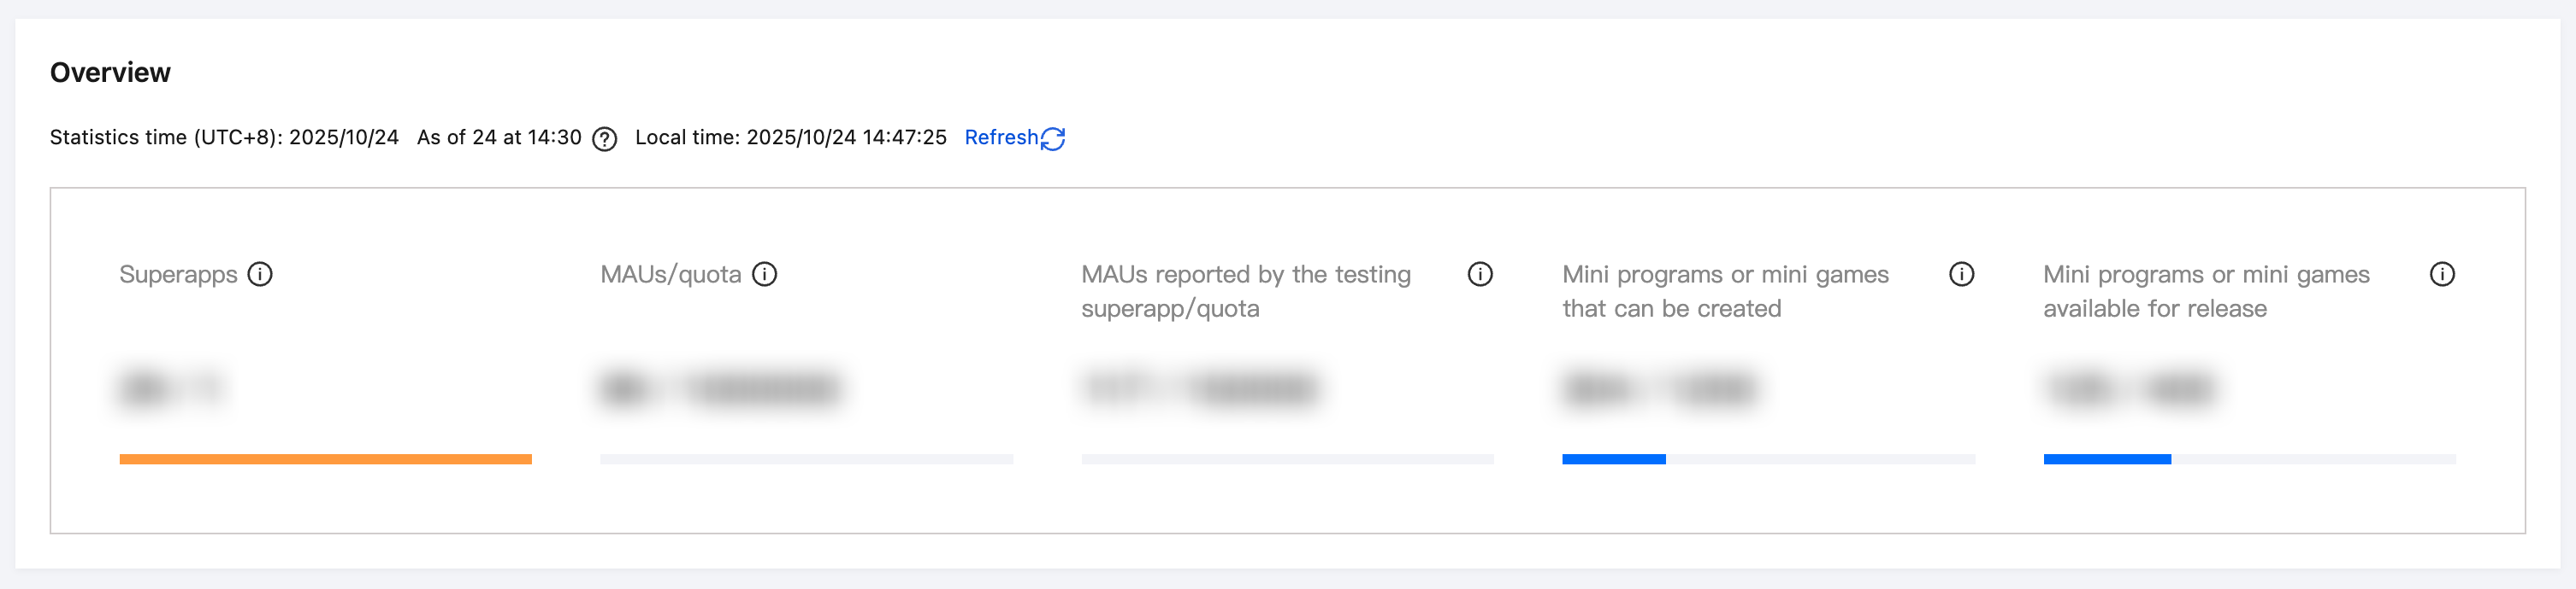Click the blue progress bar for creatable mini programs

point(1614,459)
